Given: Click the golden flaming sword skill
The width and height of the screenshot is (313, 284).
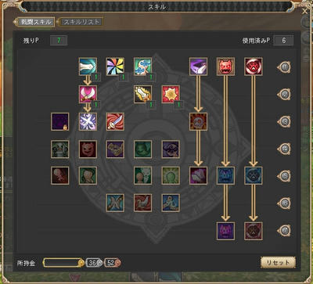Looking at the screenshot, I should [142, 94].
